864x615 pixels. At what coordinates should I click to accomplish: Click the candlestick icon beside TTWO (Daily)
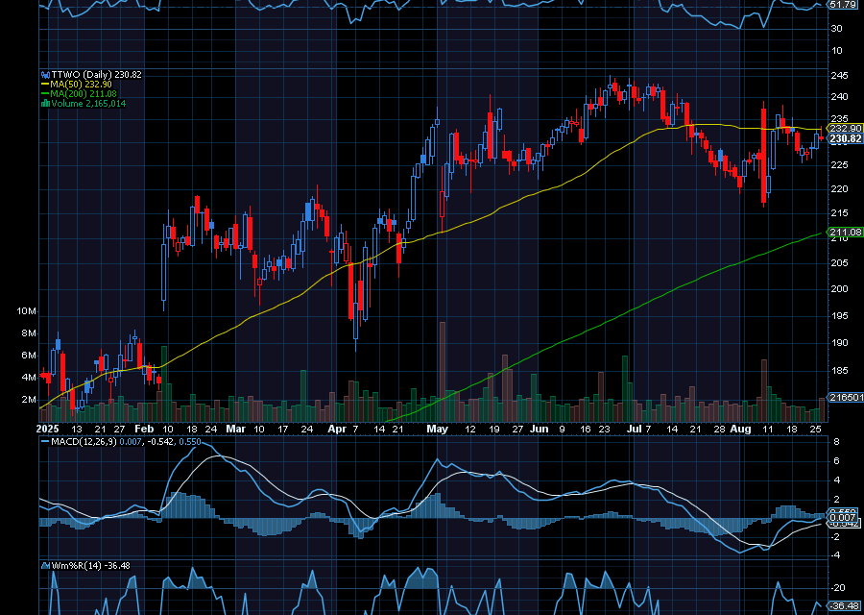[46, 74]
